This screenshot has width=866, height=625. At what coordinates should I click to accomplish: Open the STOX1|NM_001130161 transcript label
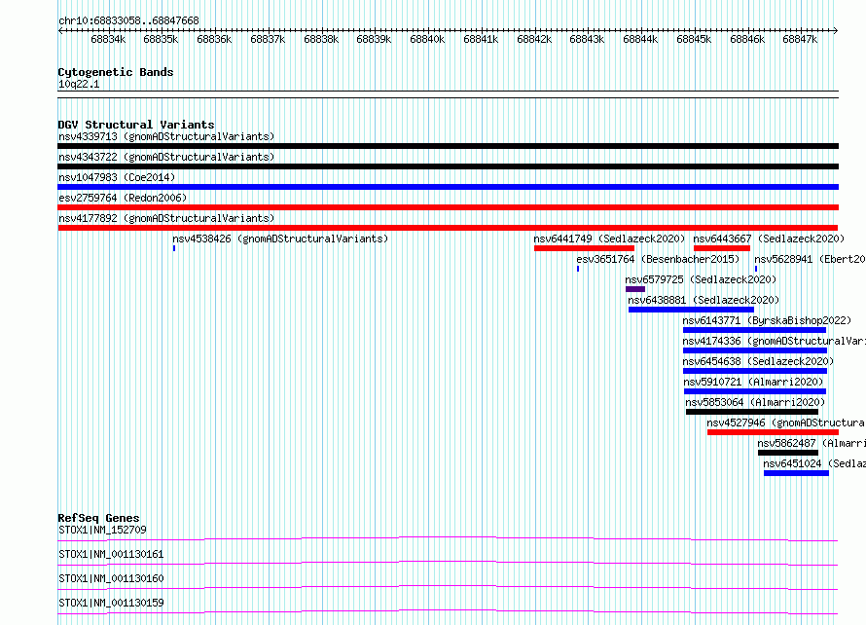pos(111,554)
